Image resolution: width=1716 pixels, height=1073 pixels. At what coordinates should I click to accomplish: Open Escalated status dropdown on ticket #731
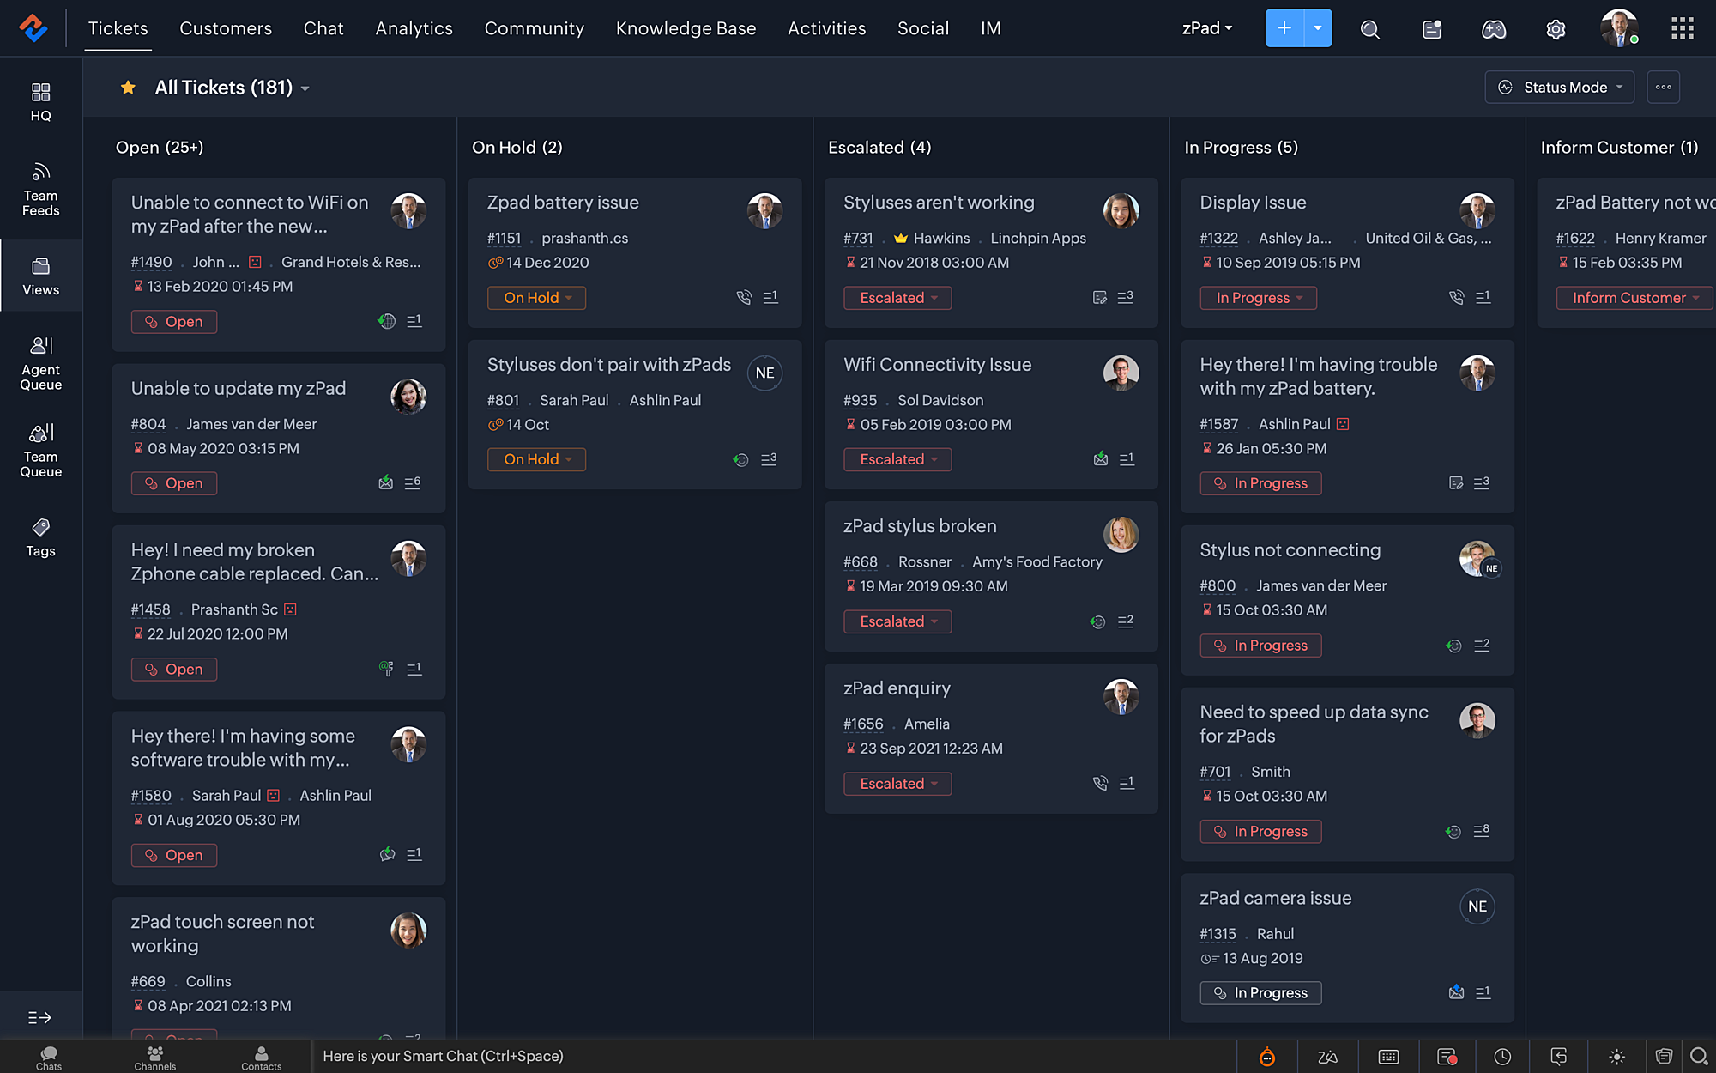[x=897, y=298]
